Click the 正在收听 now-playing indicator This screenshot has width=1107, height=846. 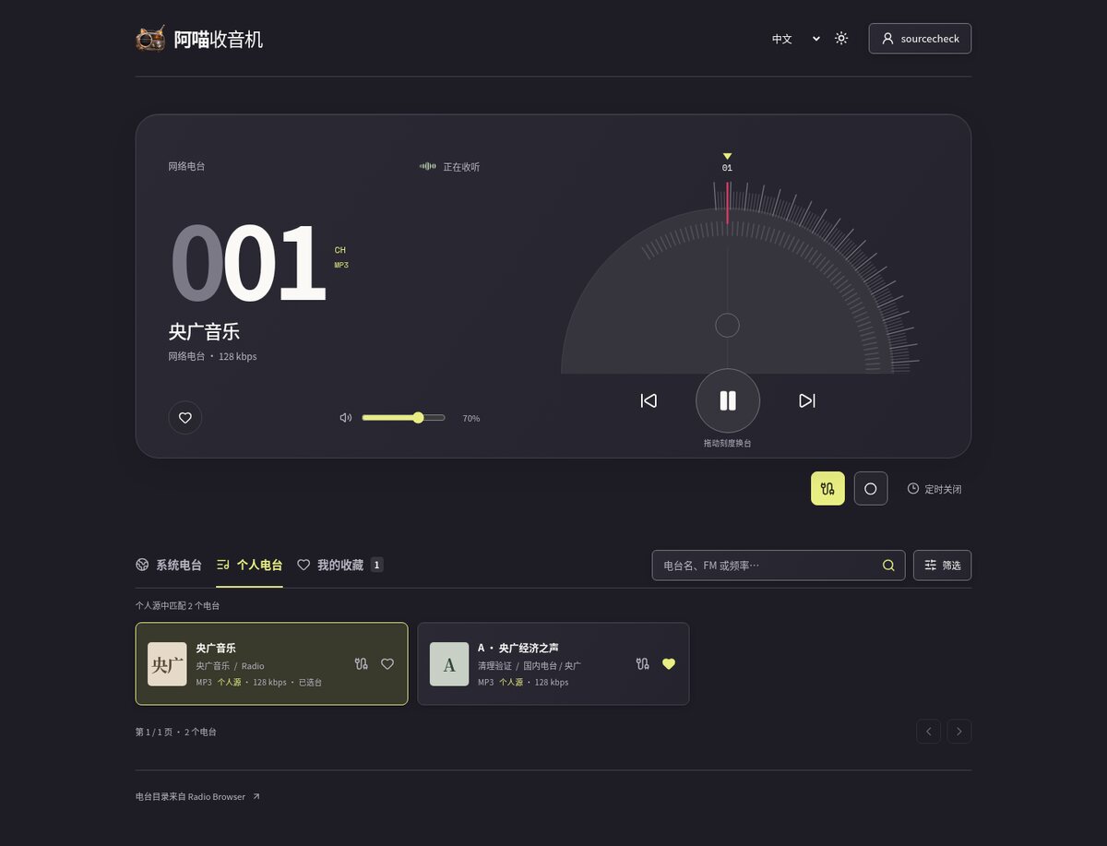tap(450, 167)
